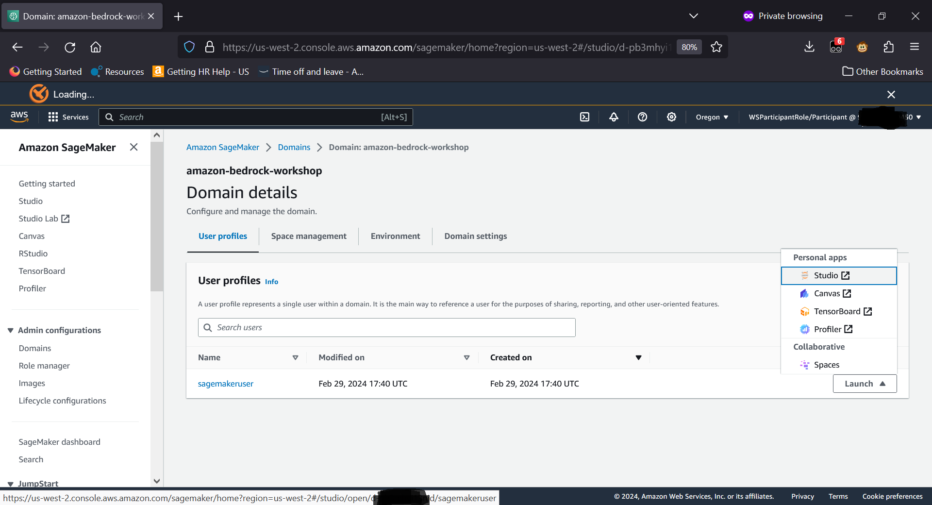Sort by Name column arrow
Viewport: 932px width, 505px height.
coord(295,358)
